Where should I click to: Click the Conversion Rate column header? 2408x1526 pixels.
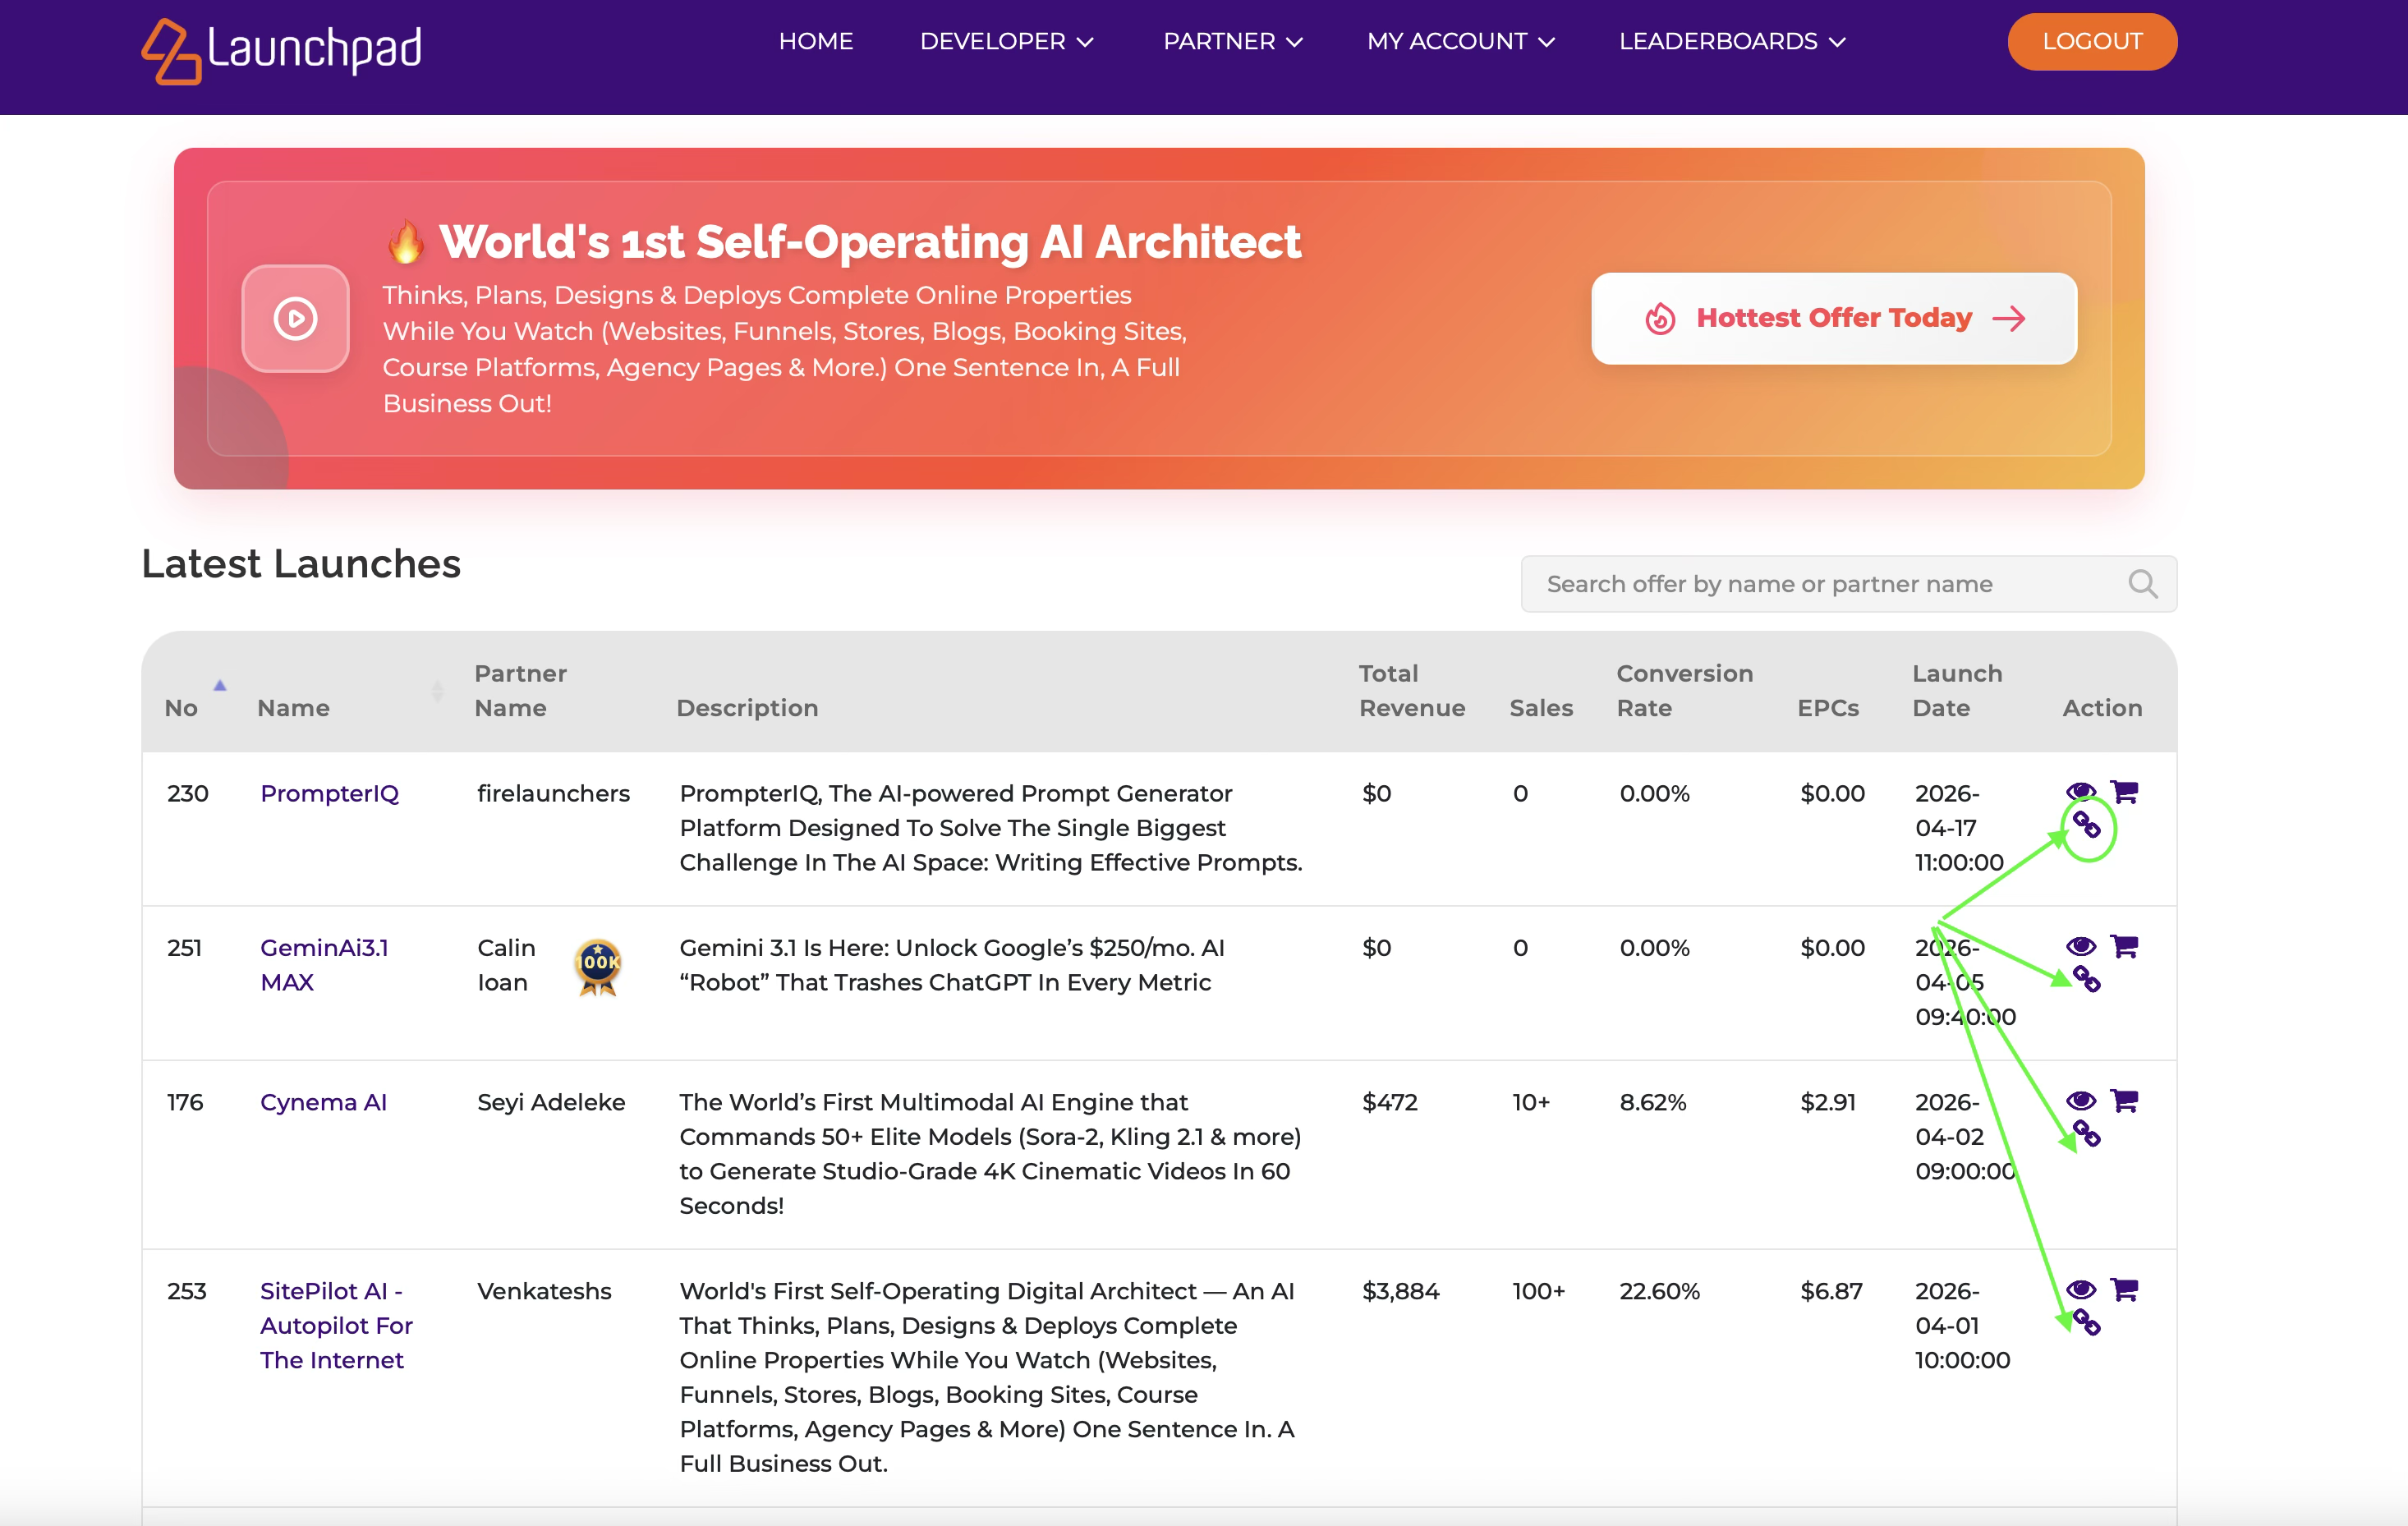point(1685,691)
